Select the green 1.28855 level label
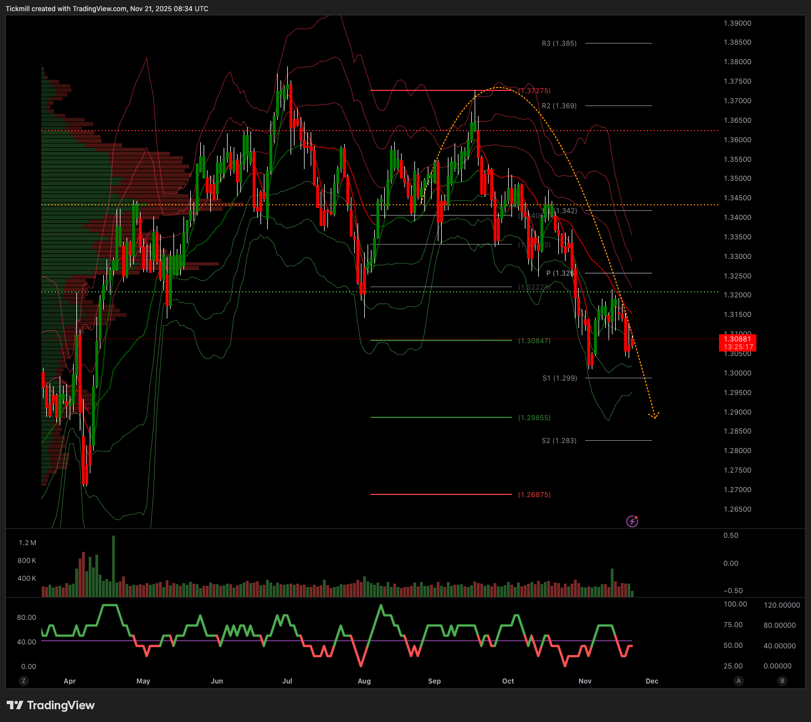Viewport: 811px width, 722px height. tap(534, 418)
